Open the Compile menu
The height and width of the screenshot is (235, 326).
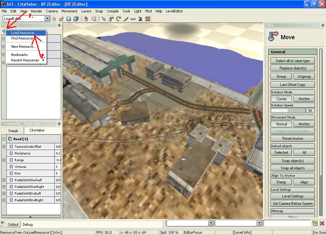pyautogui.click(x=112, y=11)
